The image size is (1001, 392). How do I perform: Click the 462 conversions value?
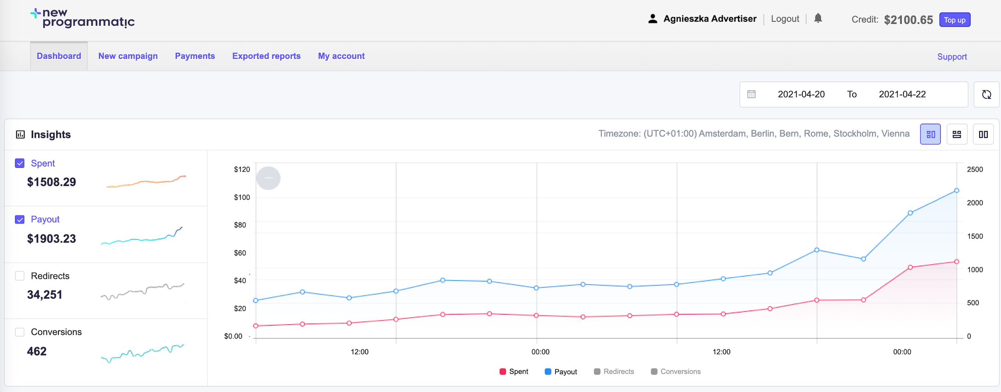click(x=36, y=351)
